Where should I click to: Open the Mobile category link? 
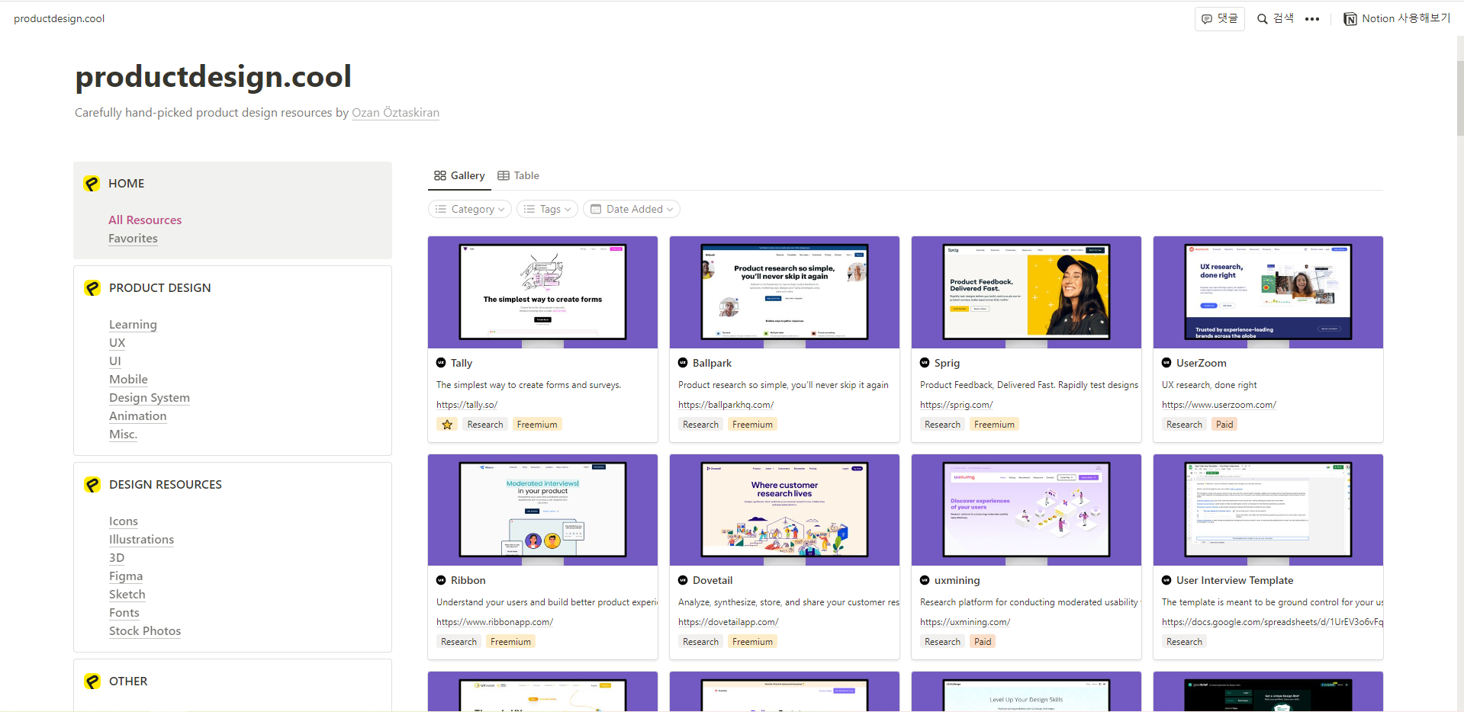tap(128, 380)
